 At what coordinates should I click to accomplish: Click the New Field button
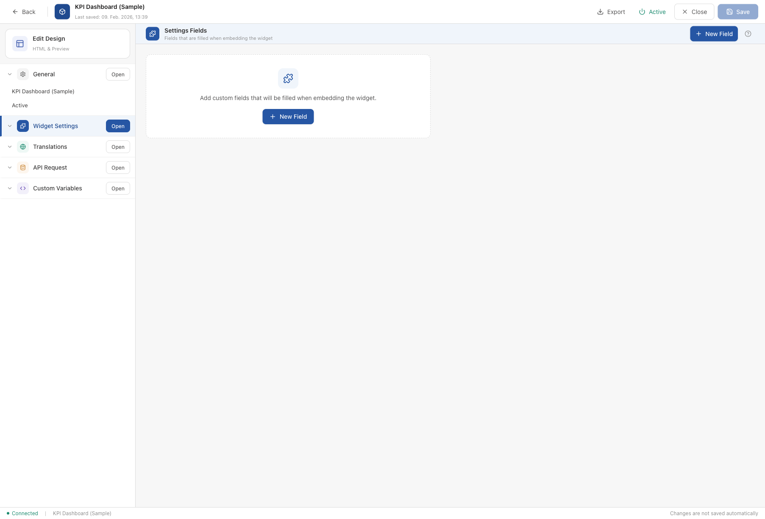point(288,117)
